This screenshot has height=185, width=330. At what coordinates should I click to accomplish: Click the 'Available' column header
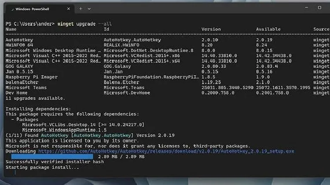[268, 29]
